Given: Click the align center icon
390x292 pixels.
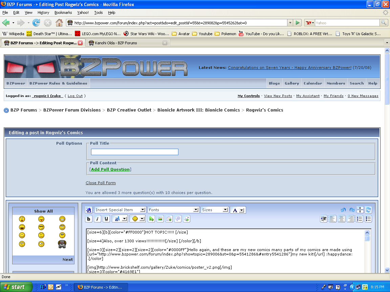Looking at the screenshot, I should tap(342, 219).
